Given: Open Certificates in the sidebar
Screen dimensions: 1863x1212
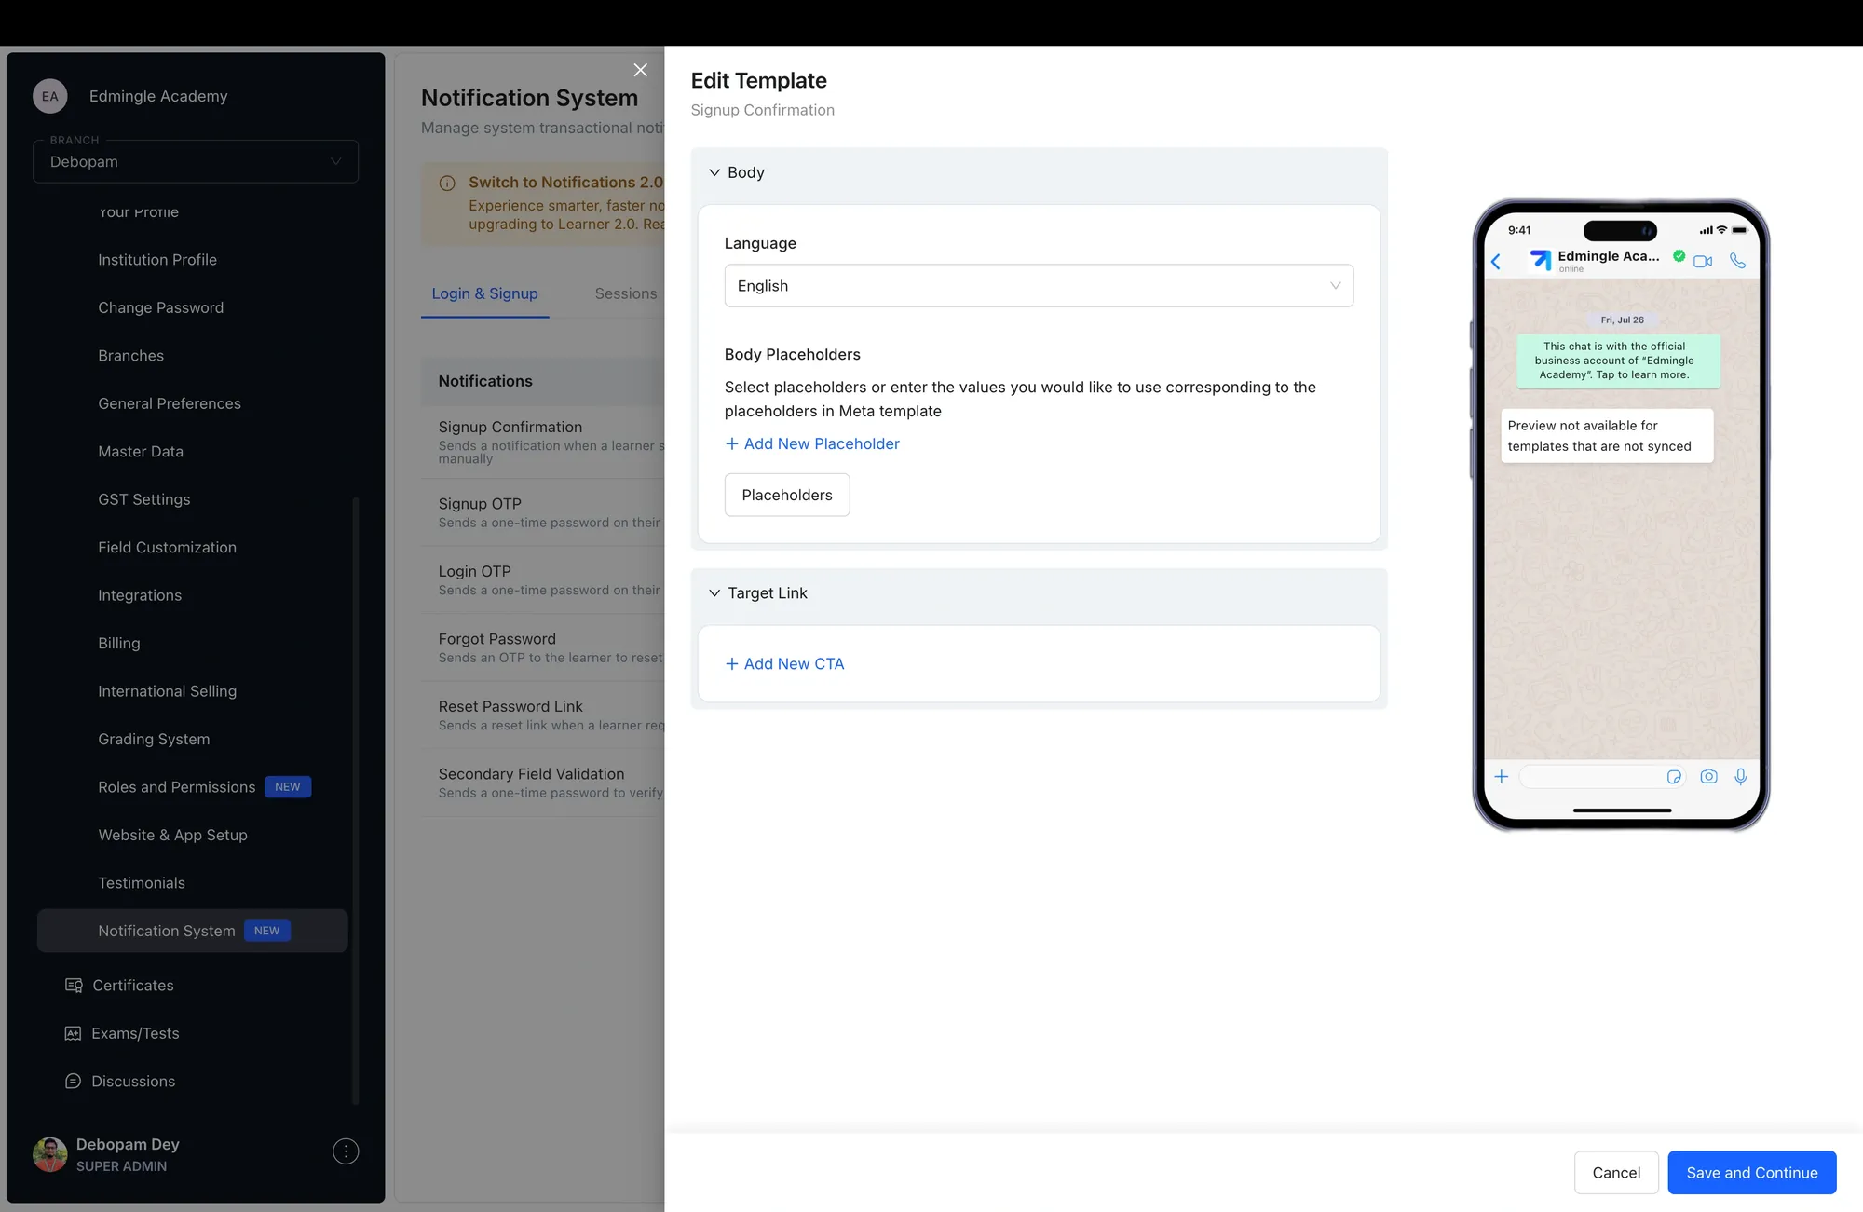Looking at the screenshot, I should point(132,986).
